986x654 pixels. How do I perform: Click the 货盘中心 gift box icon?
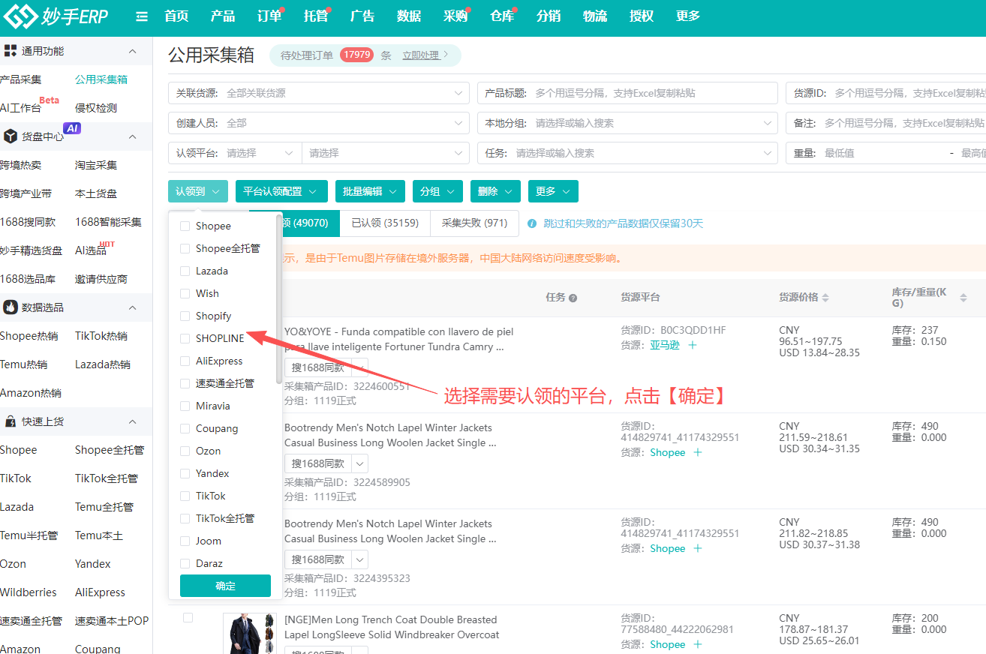pyautogui.click(x=11, y=136)
